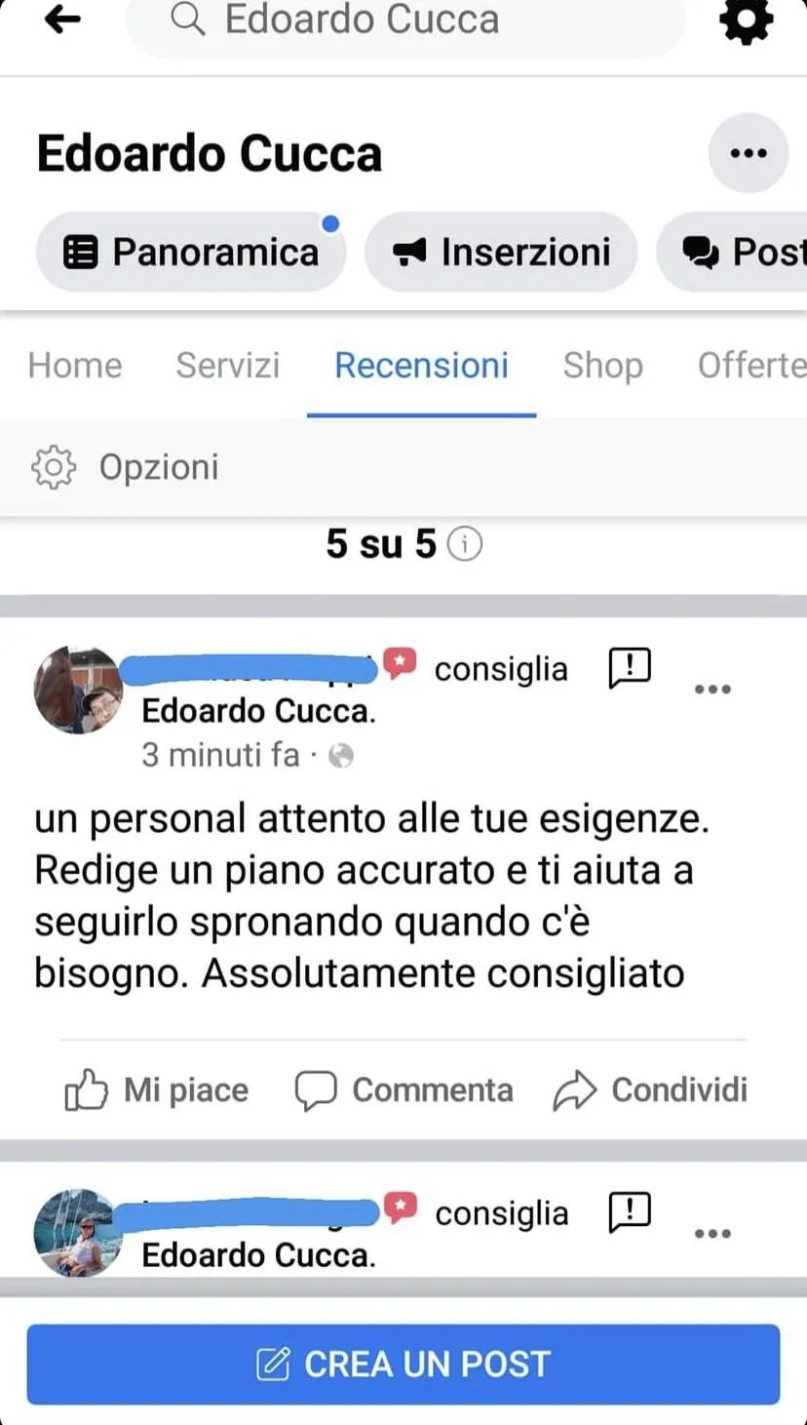Switch to the Servizi tab

pos(228,365)
